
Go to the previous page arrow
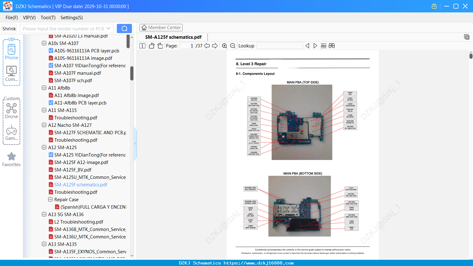207,46
